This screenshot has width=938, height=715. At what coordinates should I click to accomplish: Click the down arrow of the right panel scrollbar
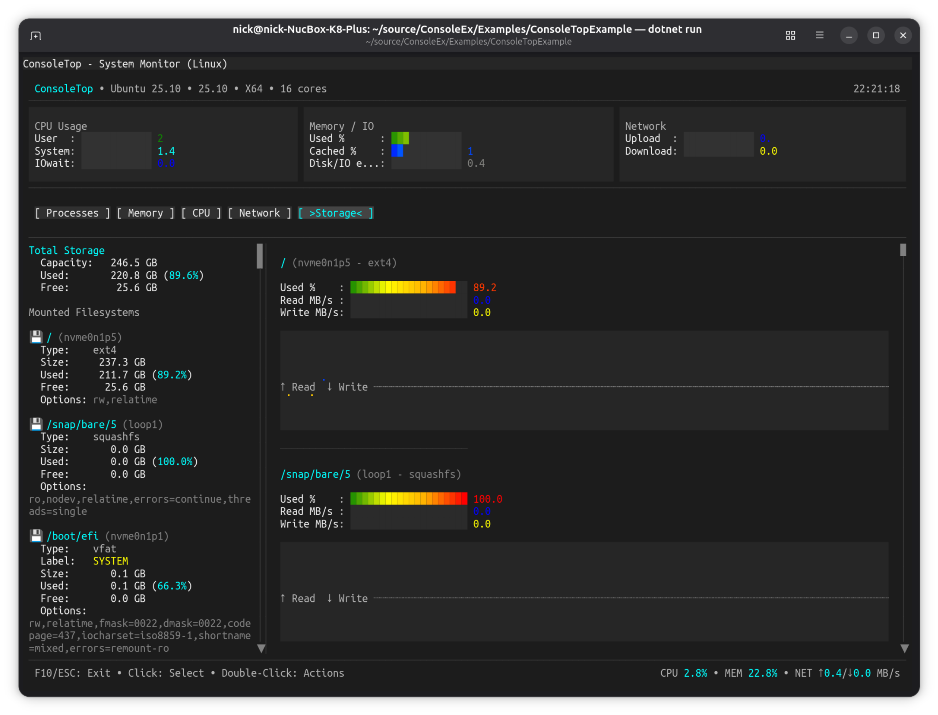(905, 648)
